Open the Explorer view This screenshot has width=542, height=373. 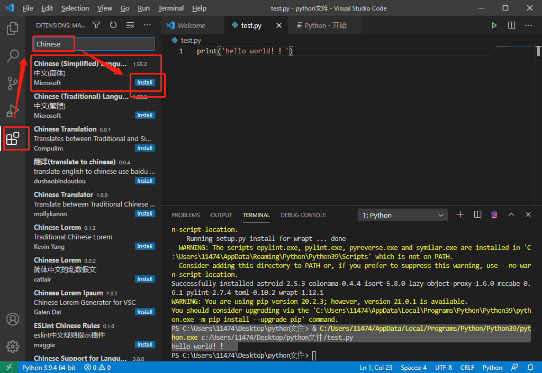(x=12, y=29)
